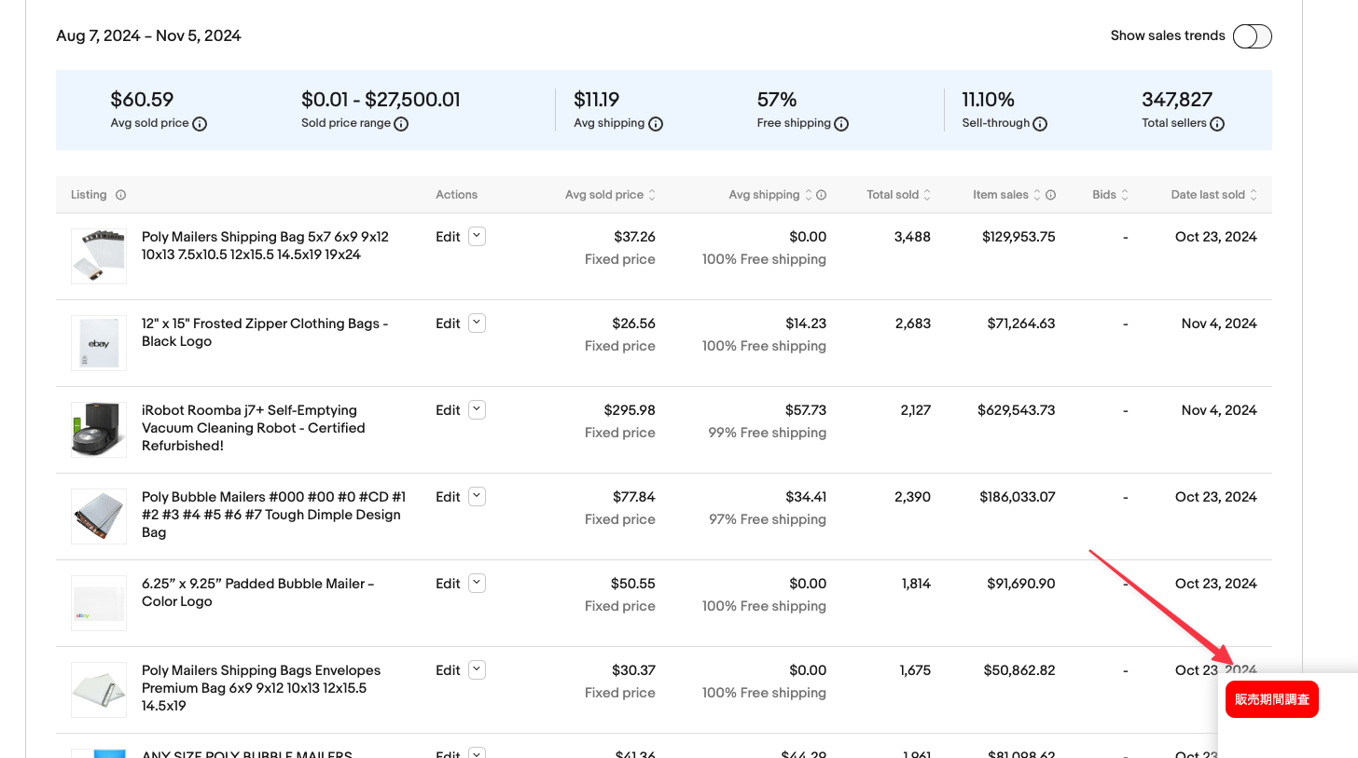Click thumbnail of Poly Mailers Shipping Bag 5x7
Screen dimensions: 1358x758
coord(99,256)
